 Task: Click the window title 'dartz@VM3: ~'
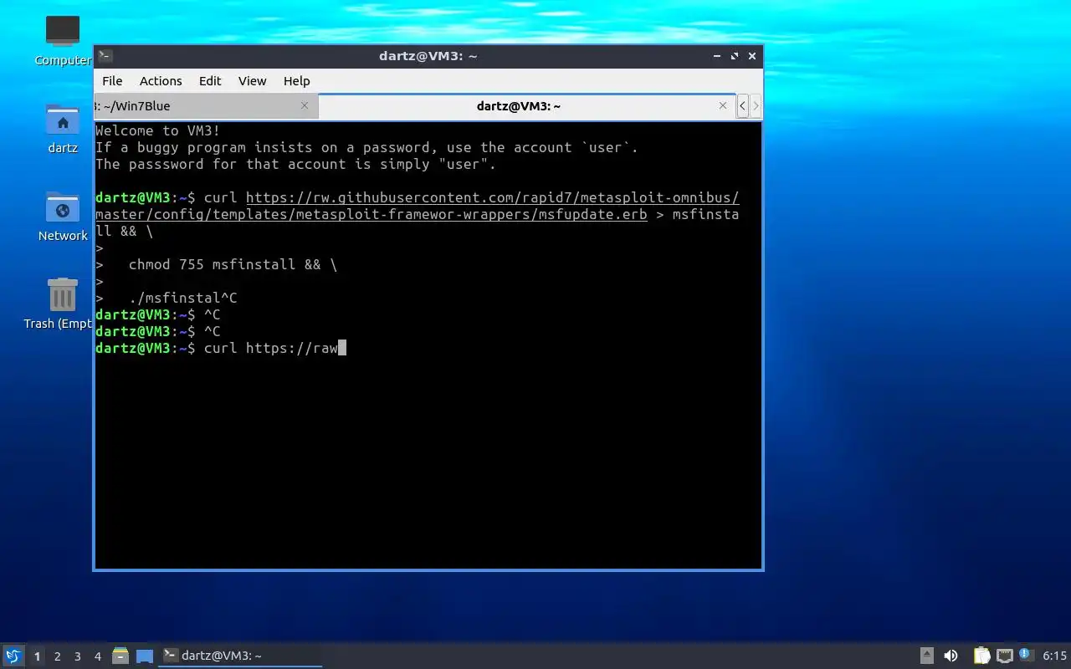click(428, 56)
